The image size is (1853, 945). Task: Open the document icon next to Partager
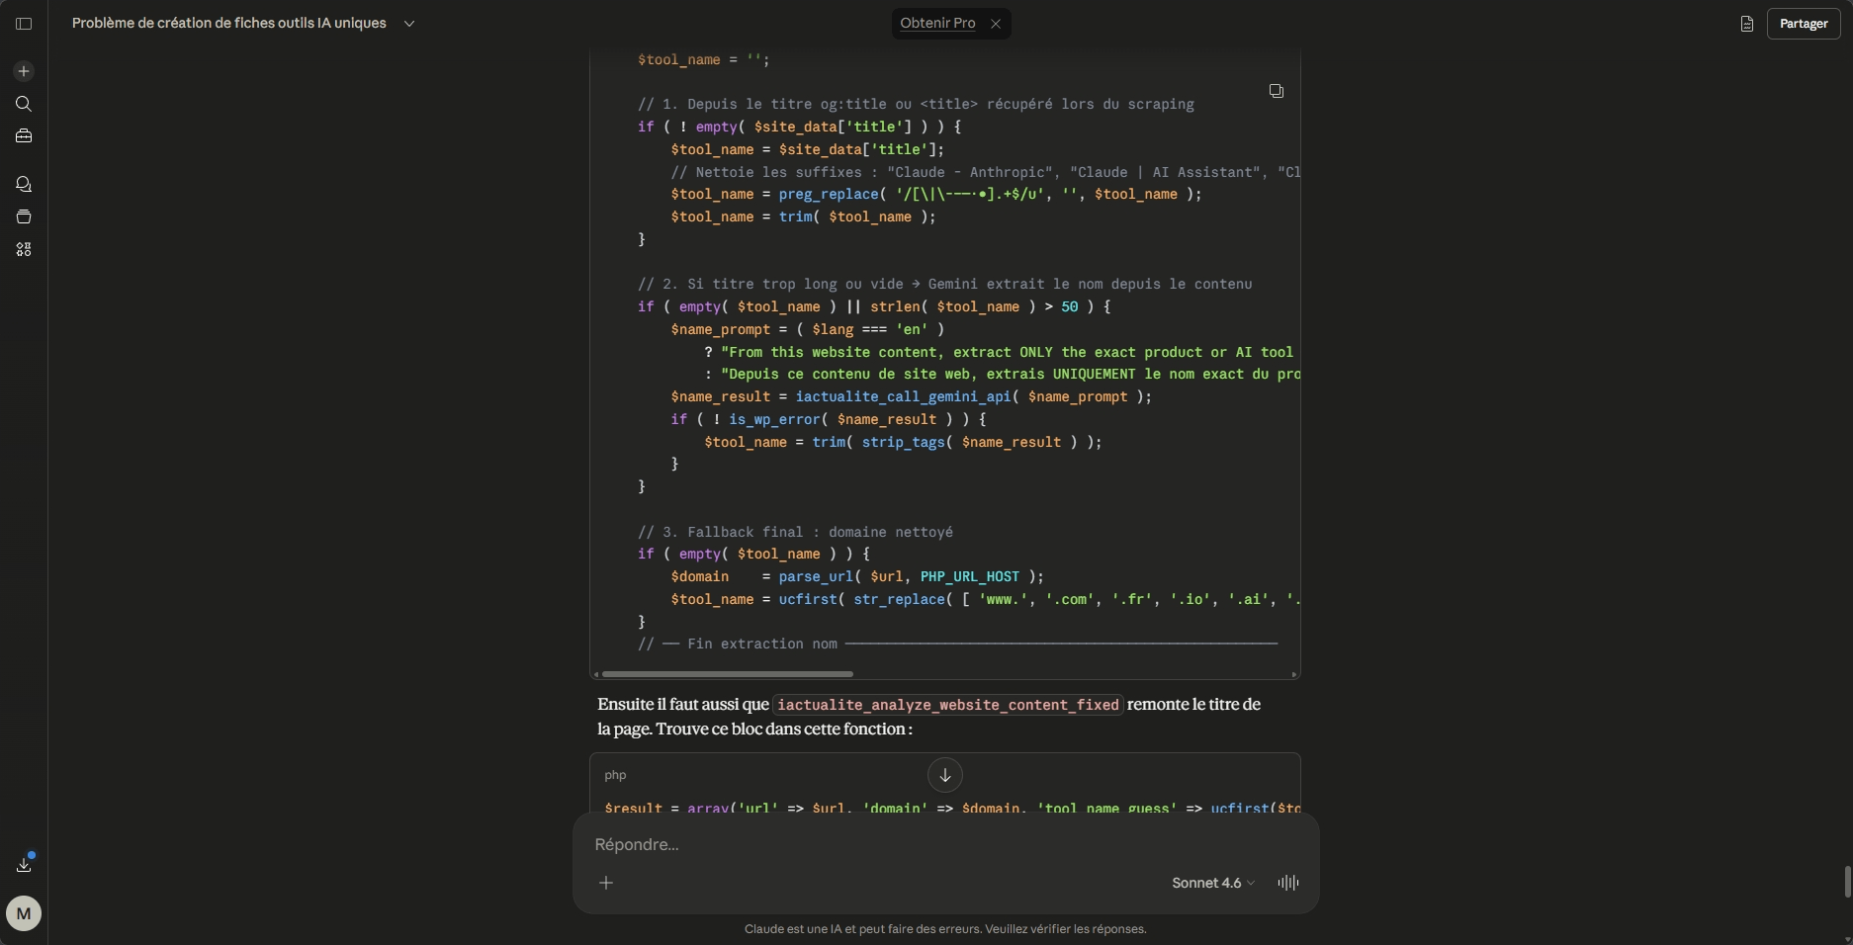click(x=1746, y=24)
